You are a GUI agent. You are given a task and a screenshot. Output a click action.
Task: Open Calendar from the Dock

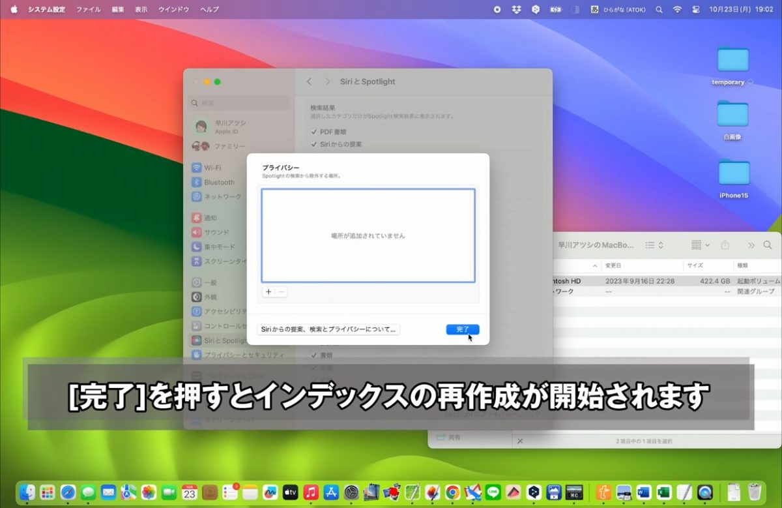pos(189,492)
